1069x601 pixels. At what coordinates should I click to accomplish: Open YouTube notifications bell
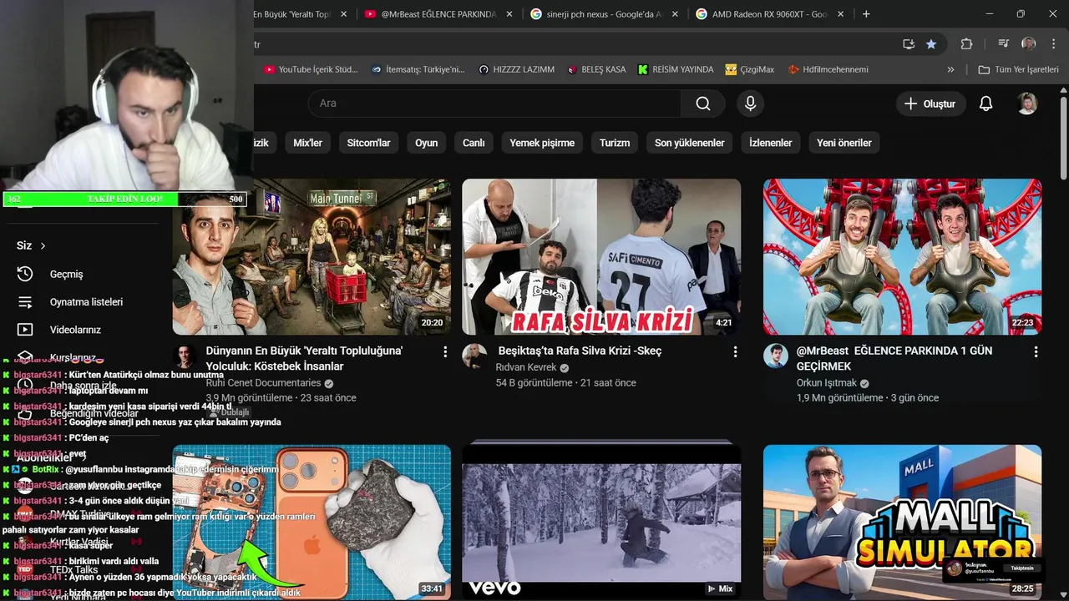point(985,104)
